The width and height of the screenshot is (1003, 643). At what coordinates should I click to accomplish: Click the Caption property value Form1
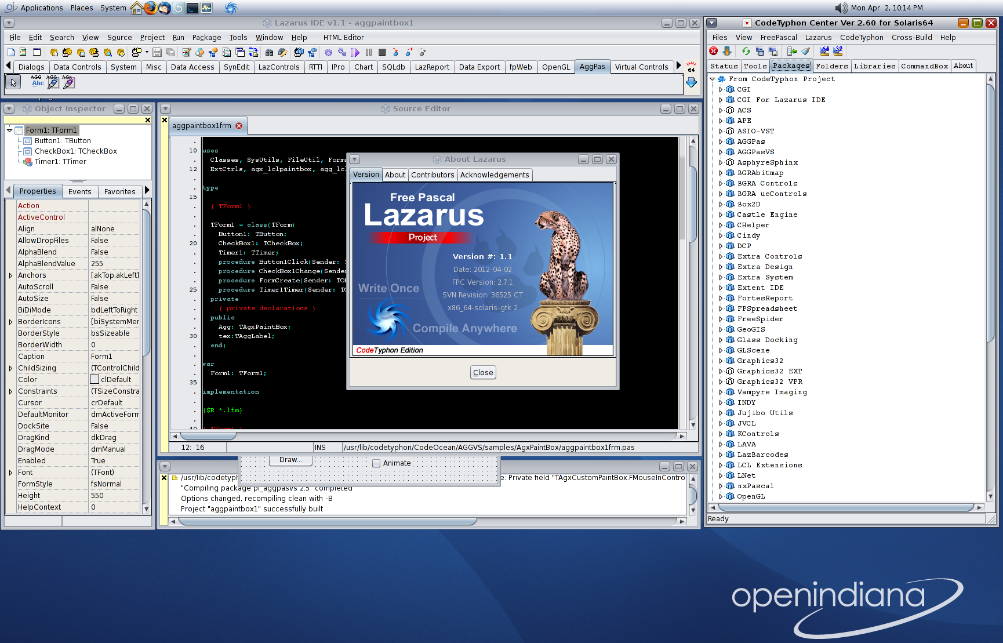(x=114, y=357)
